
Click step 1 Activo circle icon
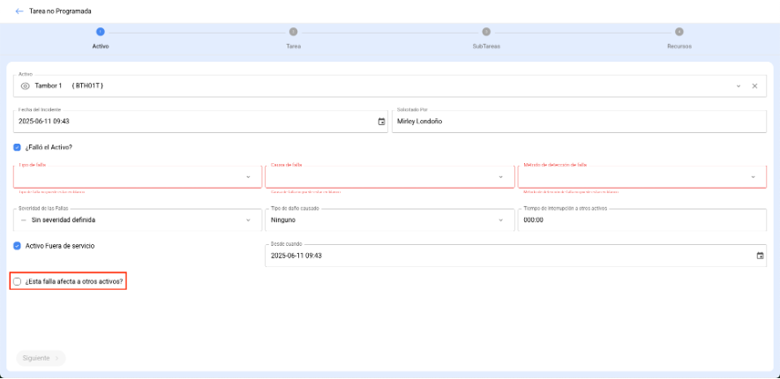pyautogui.click(x=101, y=32)
